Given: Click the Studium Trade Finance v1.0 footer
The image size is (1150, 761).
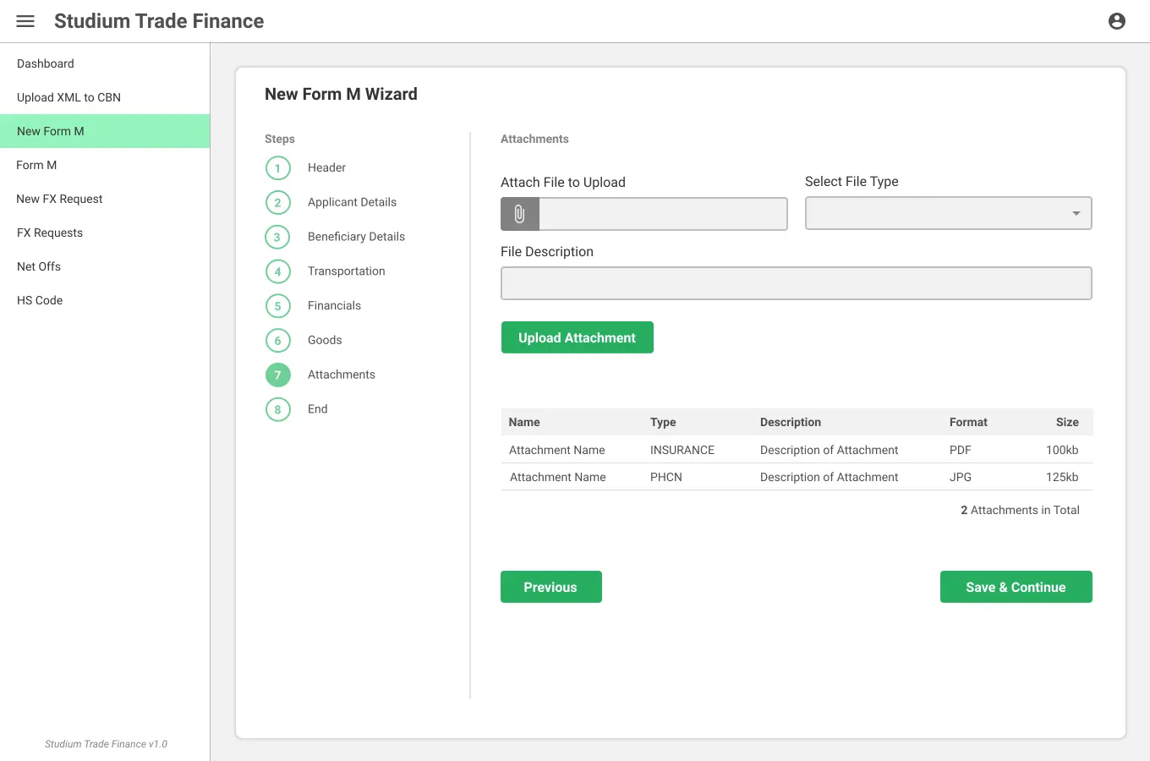Looking at the screenshot, I should [106, 744].
